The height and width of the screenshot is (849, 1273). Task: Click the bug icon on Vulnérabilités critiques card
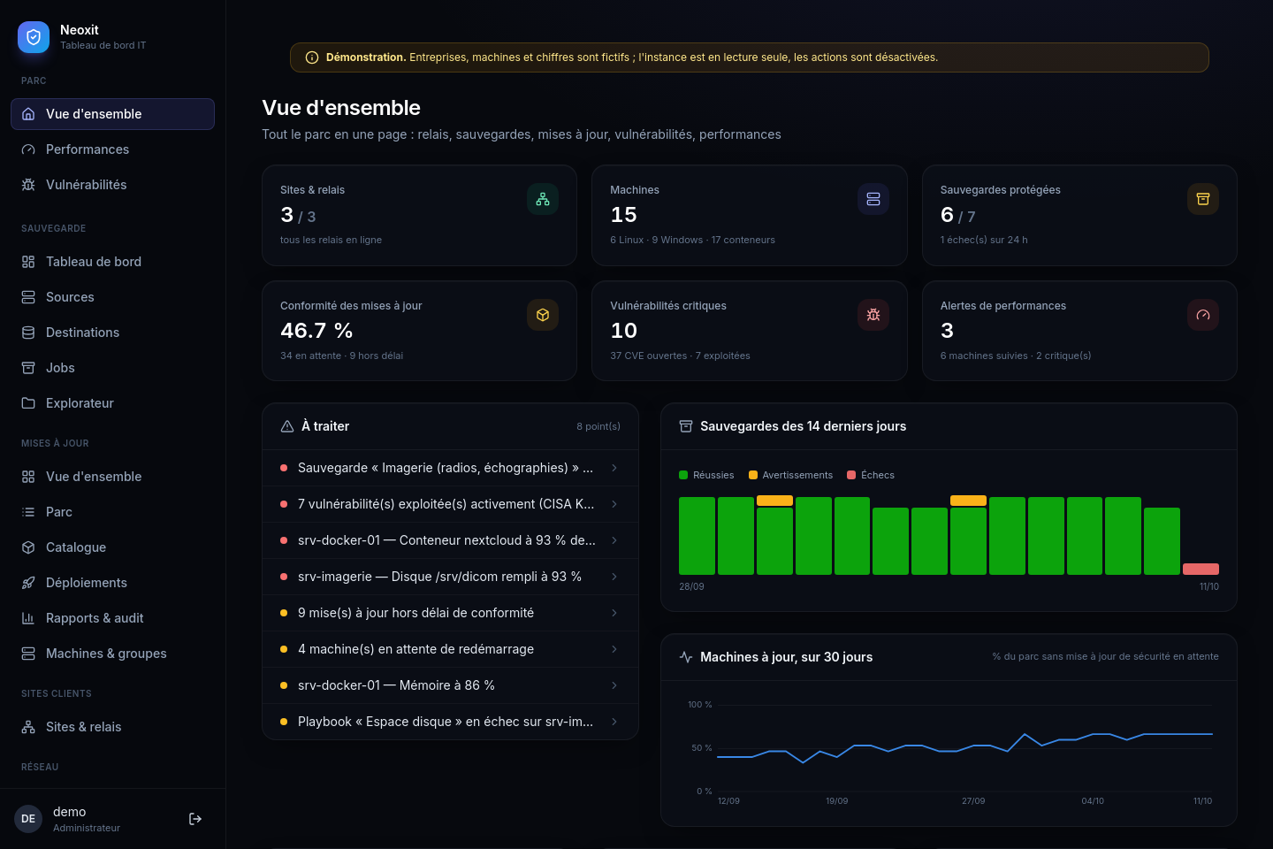click(x=873, y=315)
